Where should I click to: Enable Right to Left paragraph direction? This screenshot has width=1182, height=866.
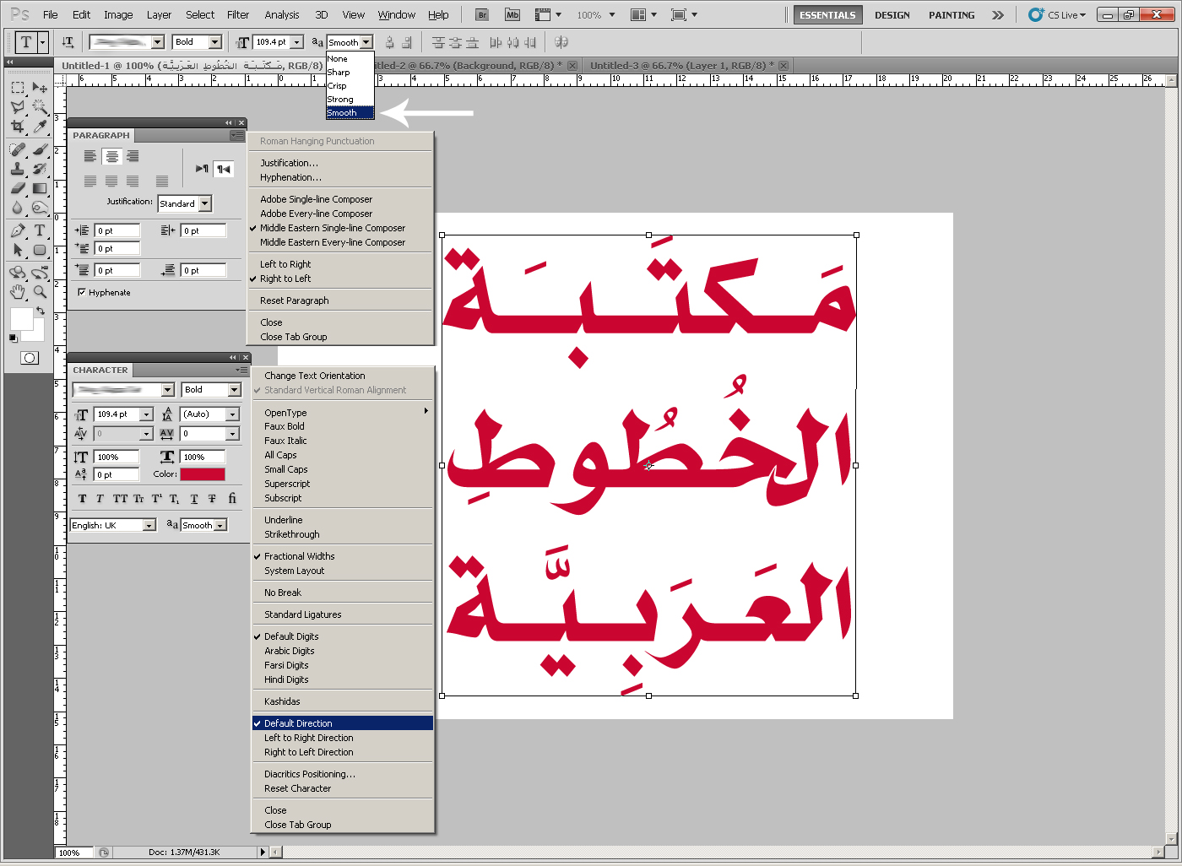pos(287,279)
